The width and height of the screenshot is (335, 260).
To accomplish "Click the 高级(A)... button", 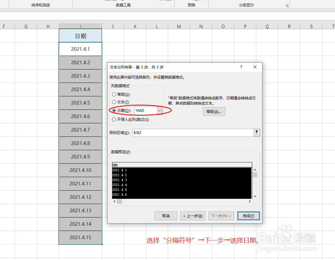I will tap(214, 111).
